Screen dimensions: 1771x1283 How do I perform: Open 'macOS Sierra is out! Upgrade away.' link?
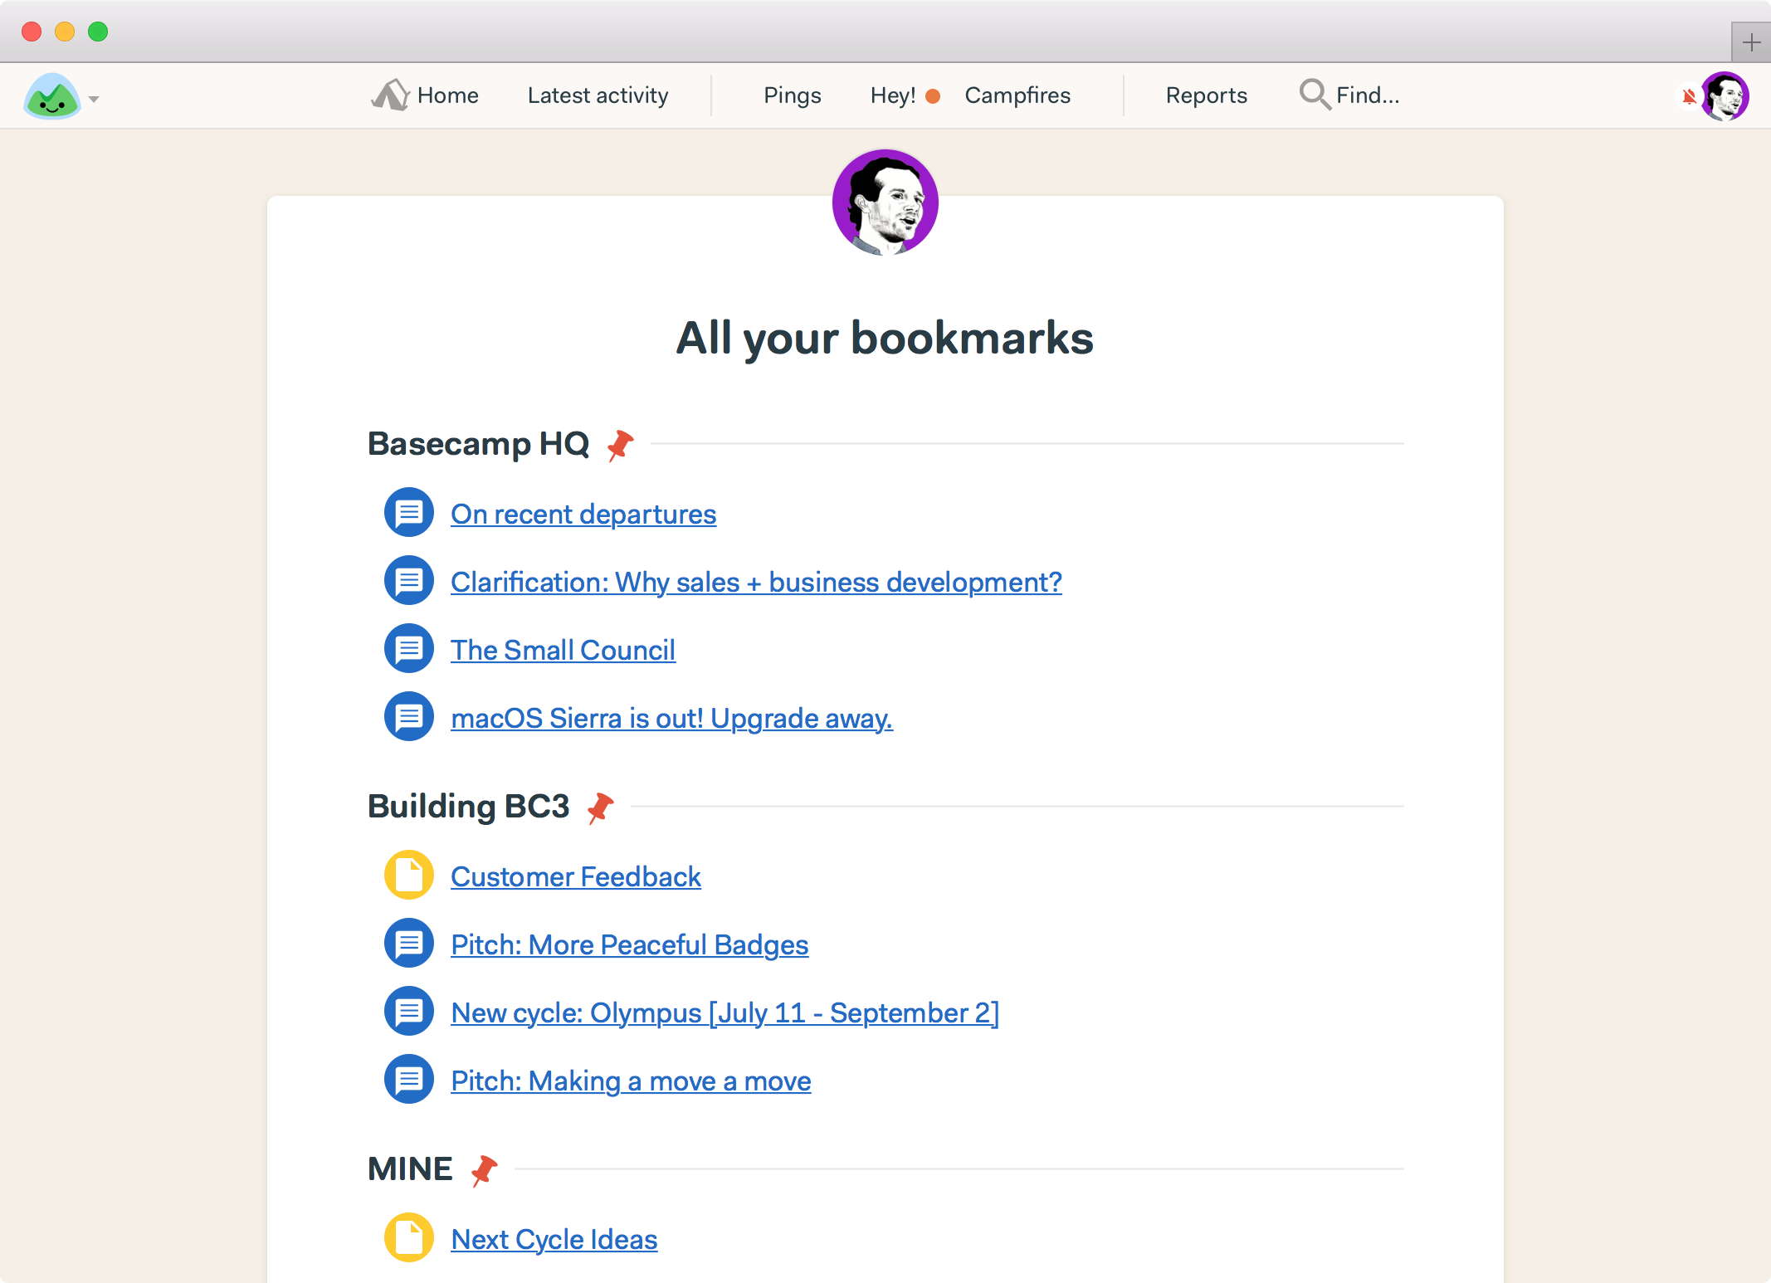pos(671,719)
